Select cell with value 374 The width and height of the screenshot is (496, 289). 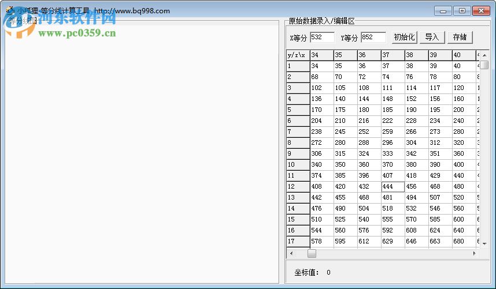[321, 175]
